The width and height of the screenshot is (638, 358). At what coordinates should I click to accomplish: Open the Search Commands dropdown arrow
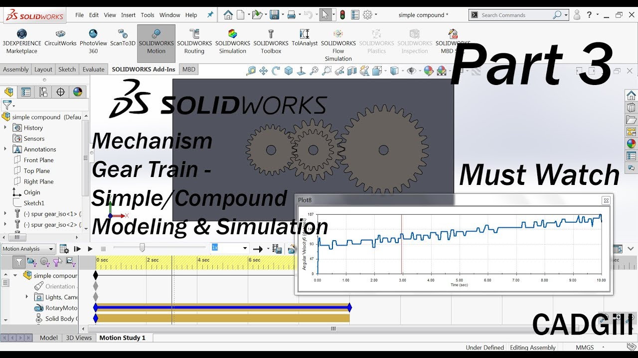pyautogui.click(x=566, y=15)
